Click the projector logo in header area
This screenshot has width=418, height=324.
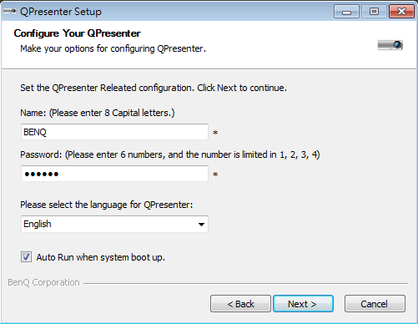(x=390, y=45)
